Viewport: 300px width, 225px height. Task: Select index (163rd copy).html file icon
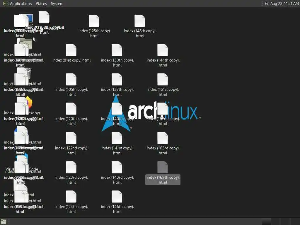[x=163, y=138]
